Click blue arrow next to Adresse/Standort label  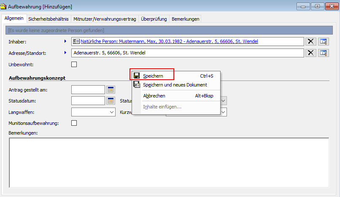pyautogui.click(x=65, y=53)
